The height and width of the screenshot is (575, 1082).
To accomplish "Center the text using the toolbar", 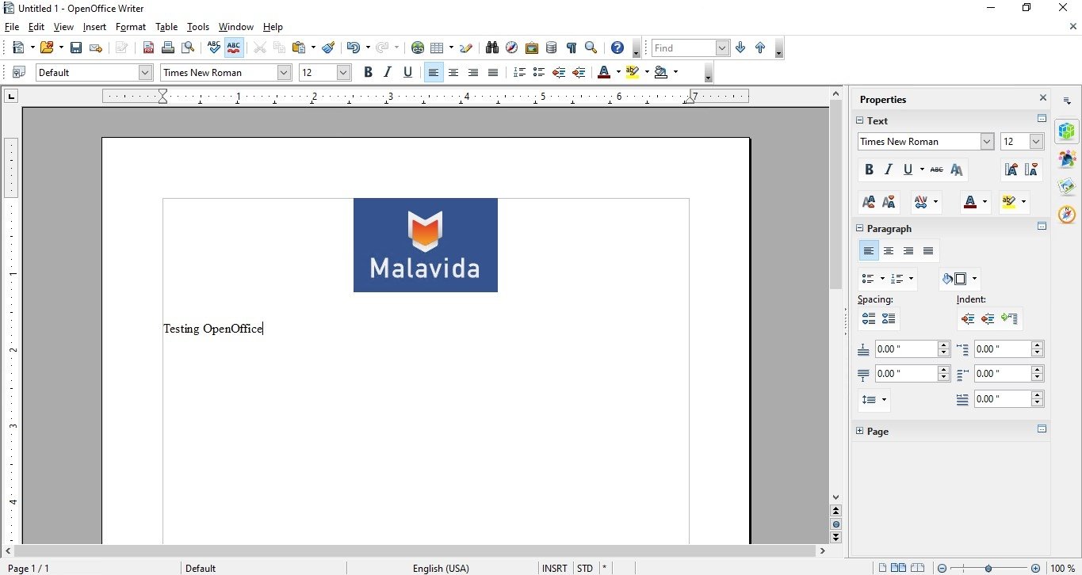I will coord(453,72).
